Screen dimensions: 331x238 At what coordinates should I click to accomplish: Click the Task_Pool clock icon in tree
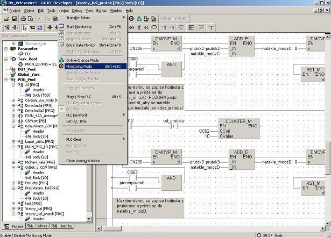coord(13,59)
